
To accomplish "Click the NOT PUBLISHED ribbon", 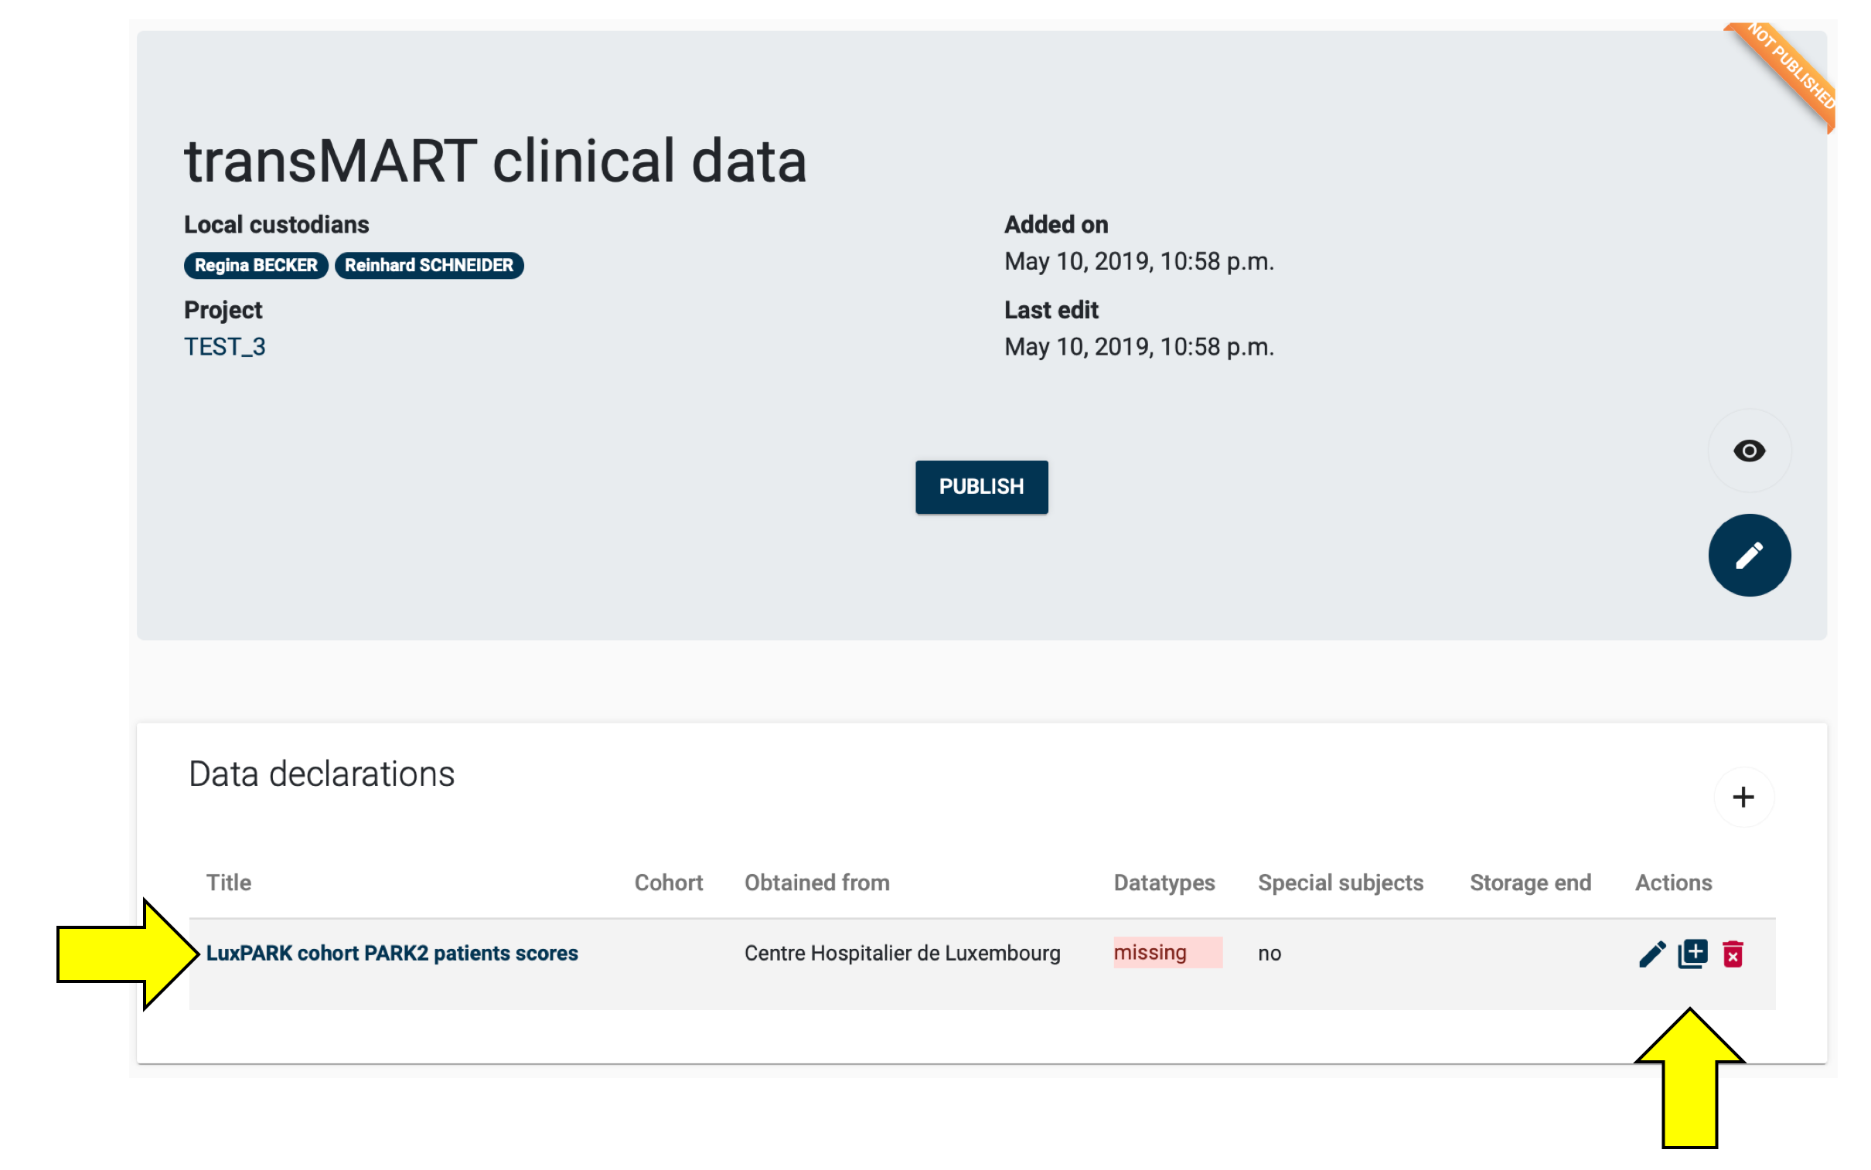I will pyautogui.click(x=1791, y=68).
